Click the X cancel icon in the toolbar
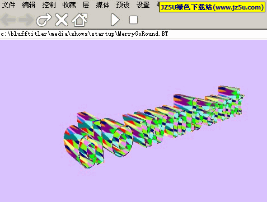 pos(62,20)
